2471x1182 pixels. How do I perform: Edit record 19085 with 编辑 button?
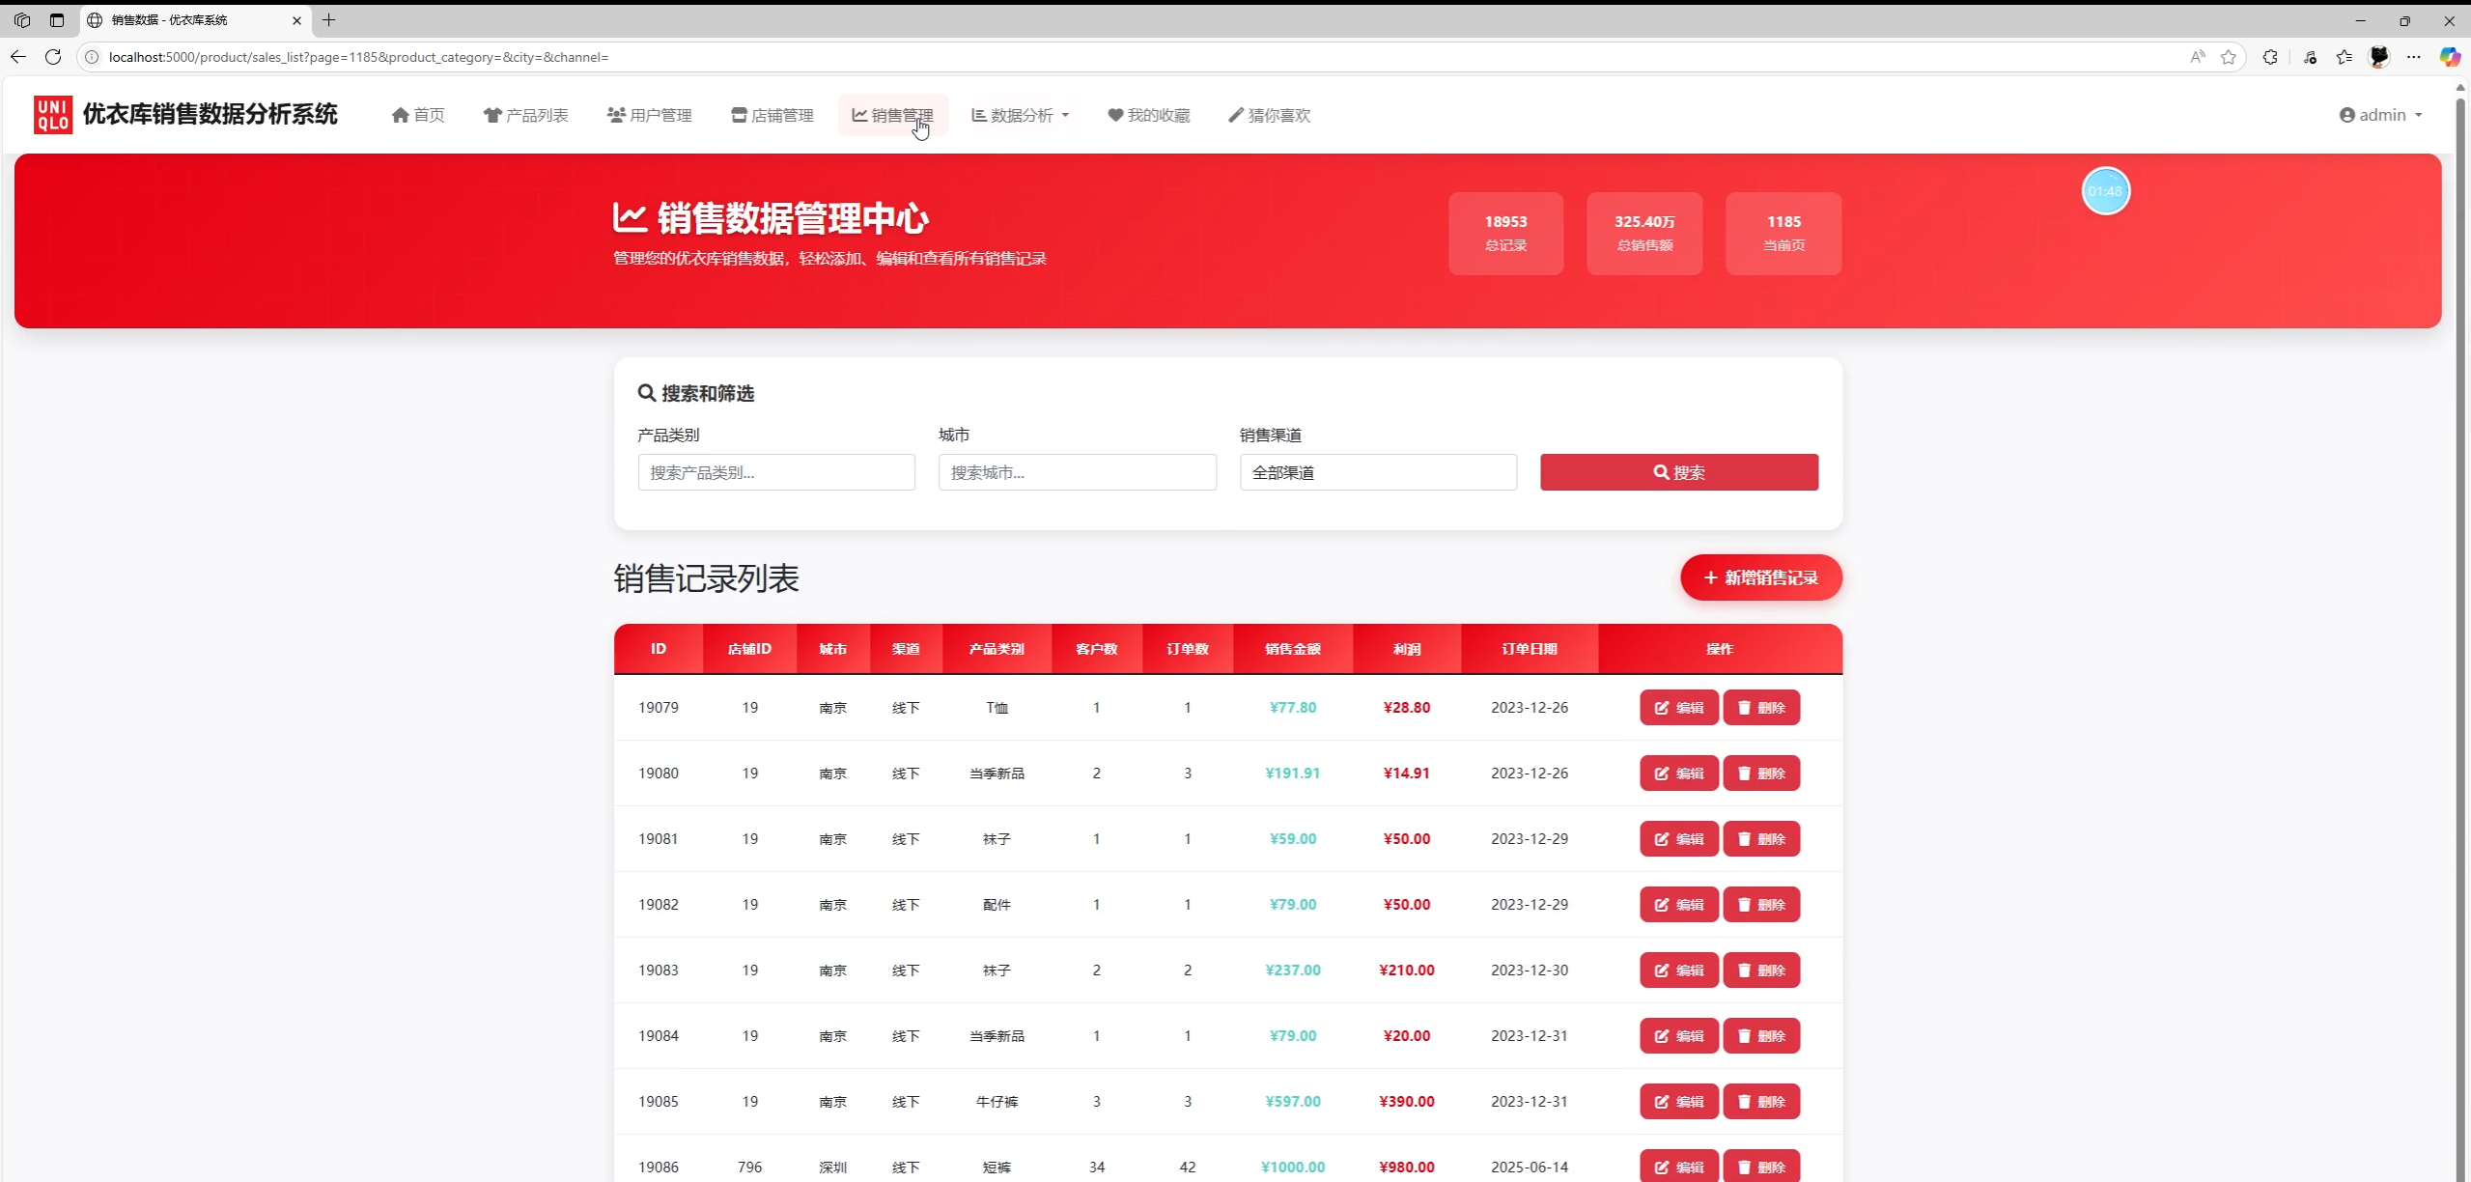pos(1679,1102)
